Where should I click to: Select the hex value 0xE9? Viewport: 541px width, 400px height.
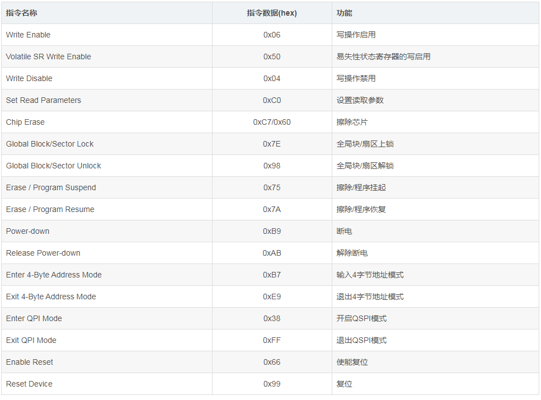point(272,297)
